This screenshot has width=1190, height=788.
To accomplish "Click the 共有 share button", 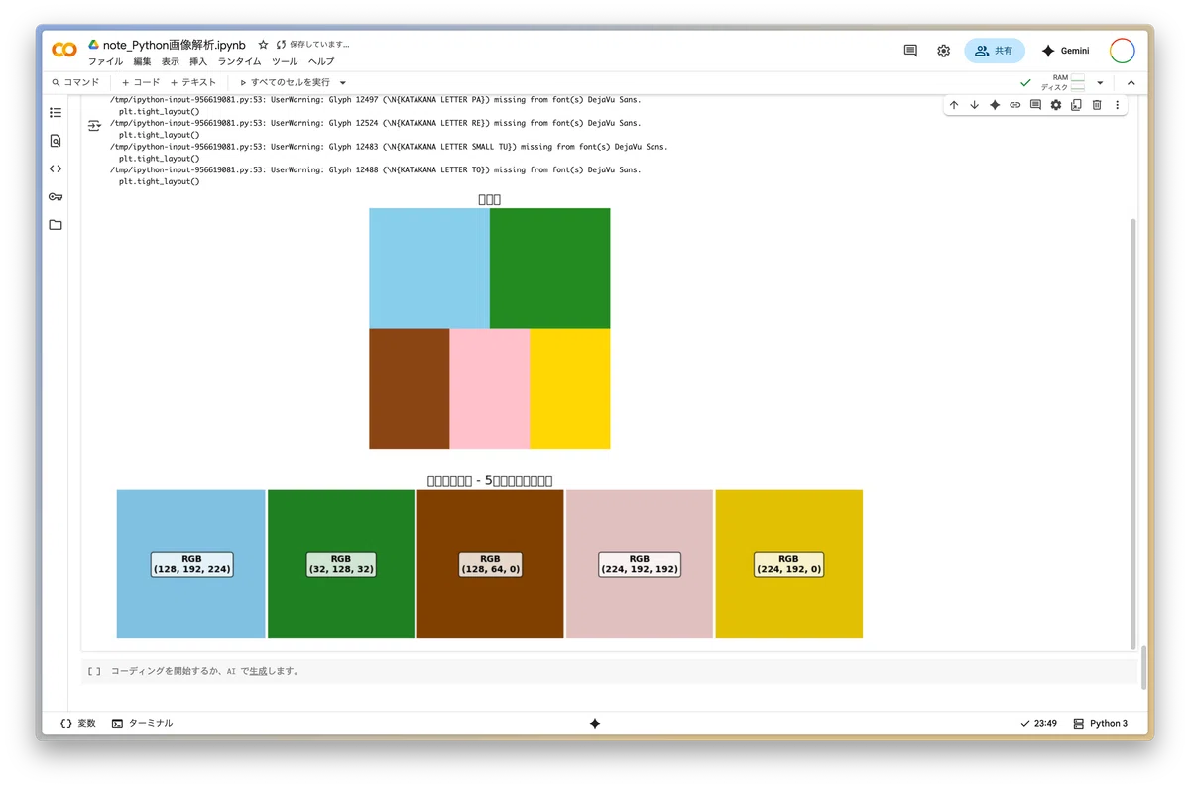I will (x=995, y=51).
